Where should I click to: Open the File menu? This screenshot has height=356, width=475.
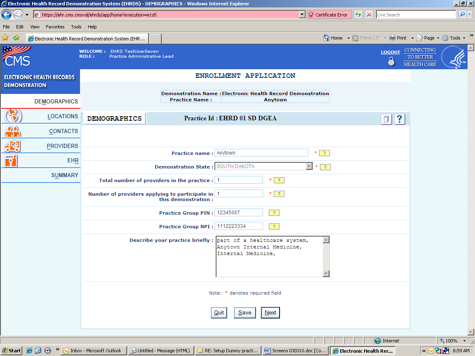click(6, 27)
